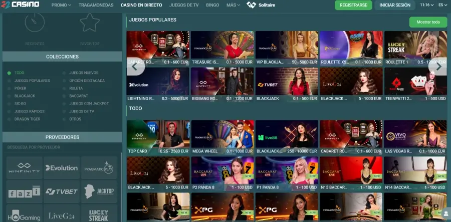
Task: Click the 22 Casino logo
Action: click(x=20, y=4)
